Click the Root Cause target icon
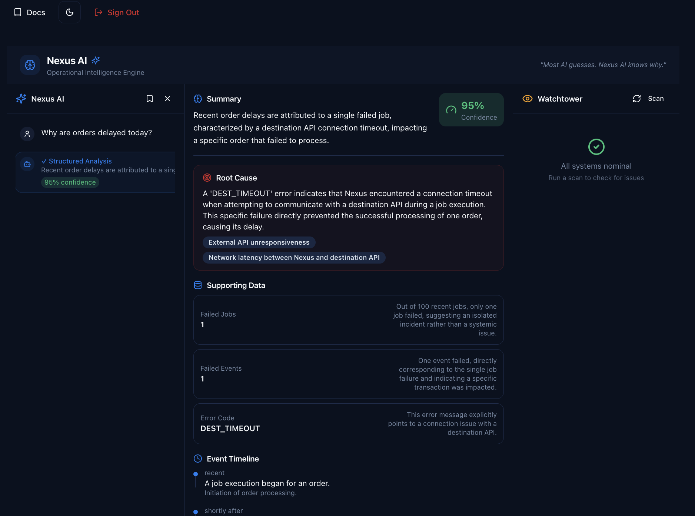The width and height of the screenshot is (695, 516). click(207, 178)
